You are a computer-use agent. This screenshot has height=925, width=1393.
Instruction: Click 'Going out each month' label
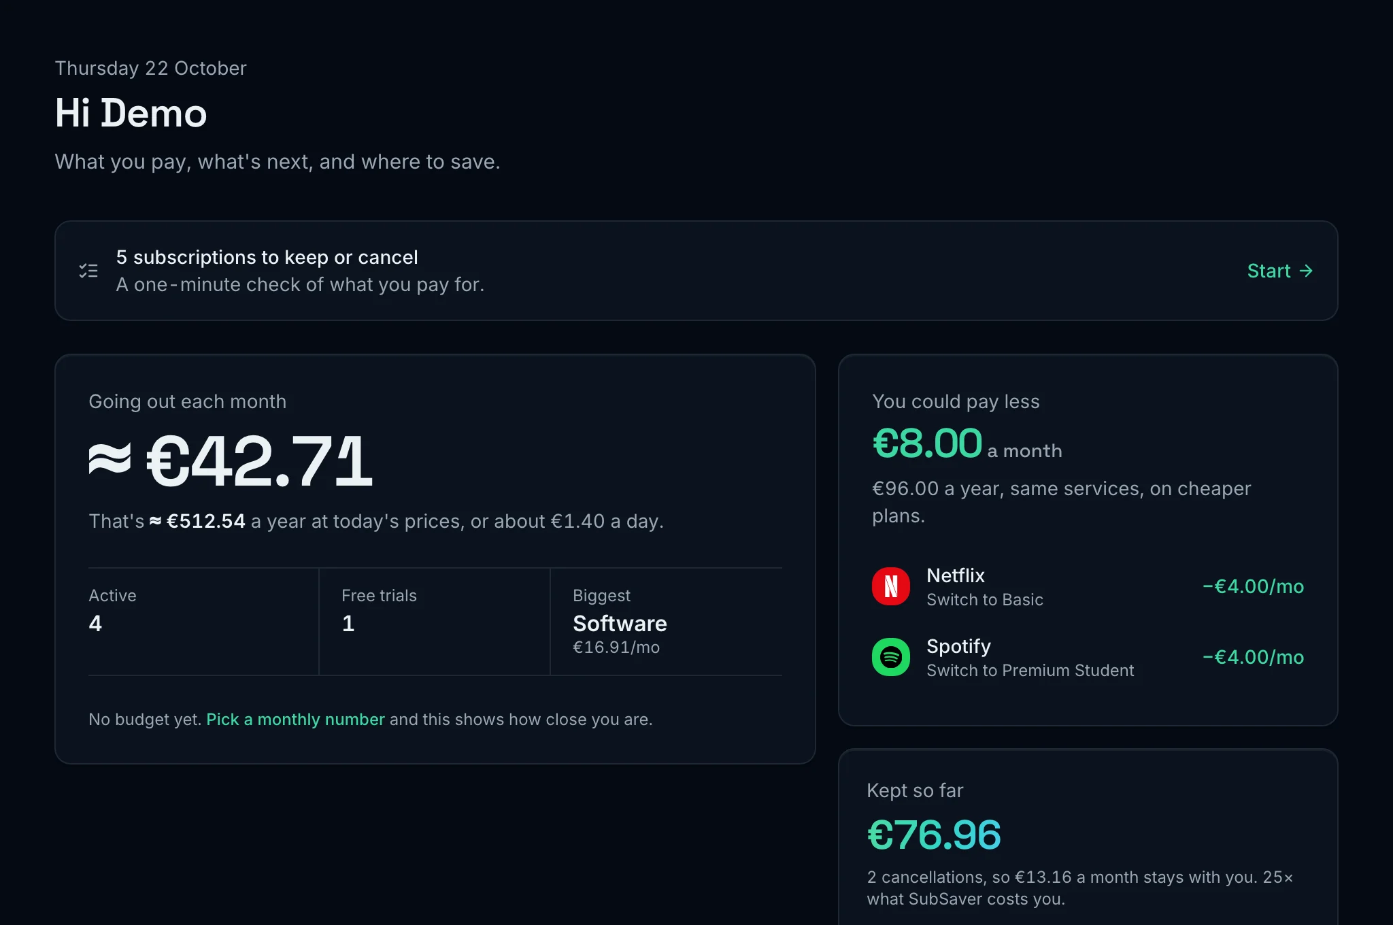click(188, 401)
